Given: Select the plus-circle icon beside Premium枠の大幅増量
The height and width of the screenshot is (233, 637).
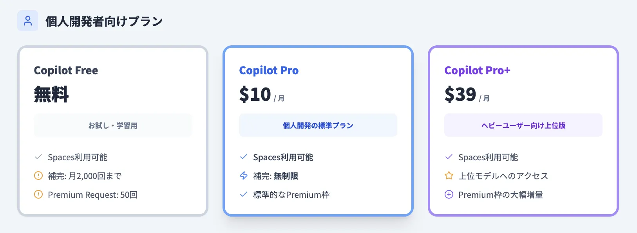Looking at the screenshot, I should click(449, 195).
